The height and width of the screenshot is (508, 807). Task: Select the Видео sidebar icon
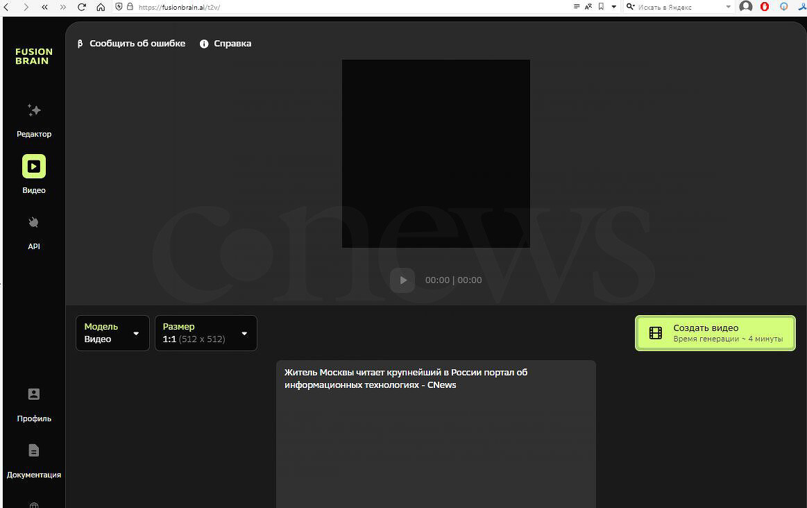point(34,167)
